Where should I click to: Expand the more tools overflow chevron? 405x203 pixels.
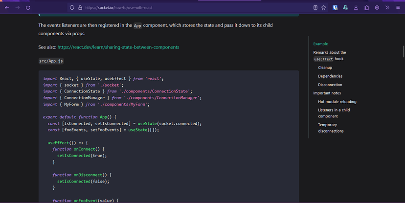click(387, 8)
